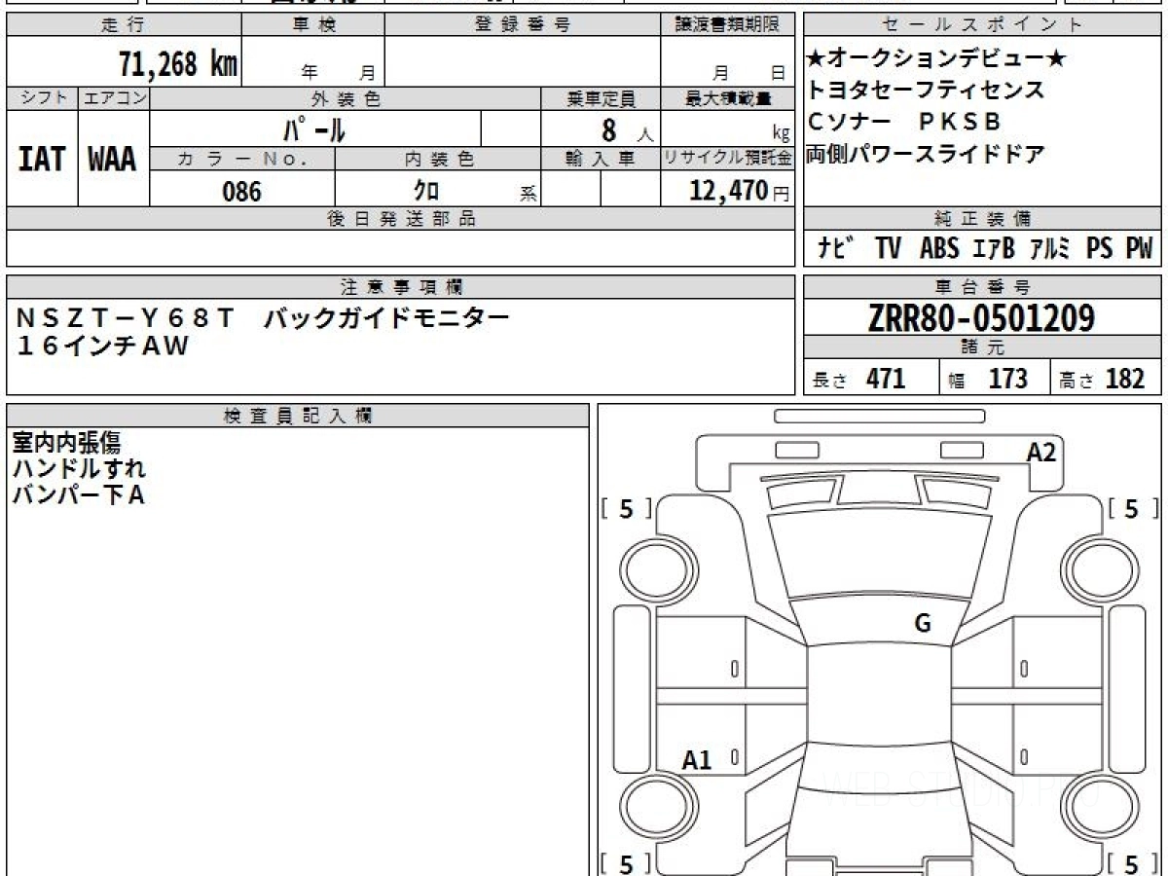Click the PW equipment label
This screenshot has width=1168, height=876.
[1139, 248]
